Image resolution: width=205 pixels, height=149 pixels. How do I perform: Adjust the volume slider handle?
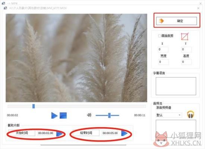(110, 115)
